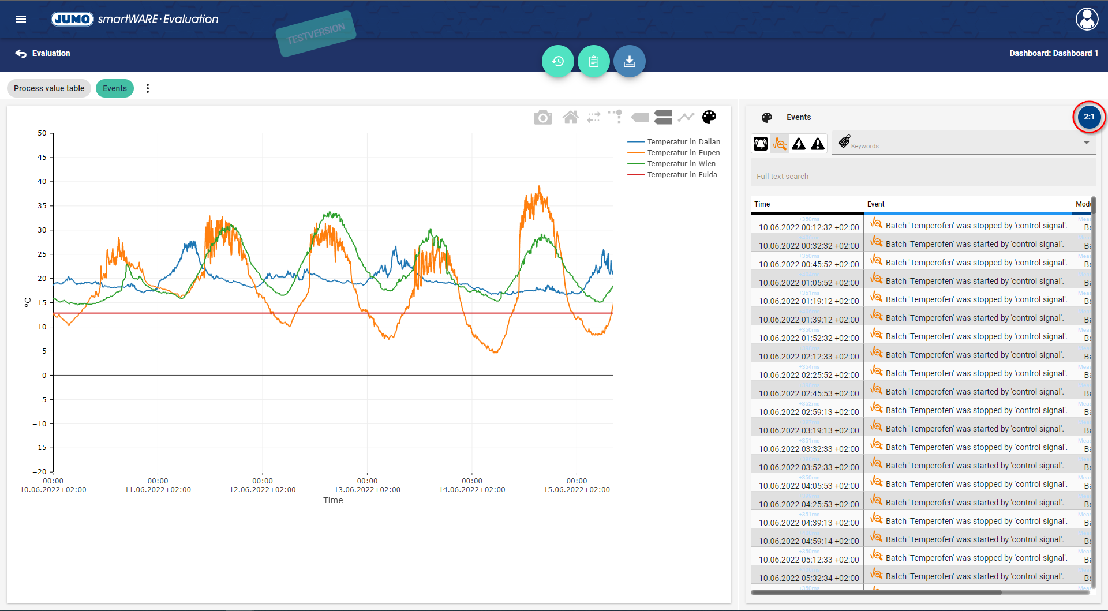This screenshot has width=1108, height=611.
Task: Click the Full text search field
Action: tap(922, 176)
